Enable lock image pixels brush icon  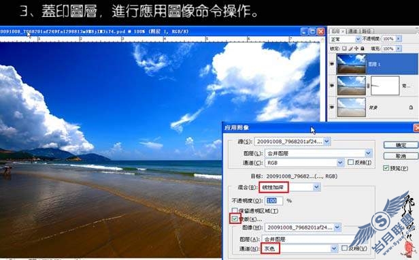coord(350,48)
